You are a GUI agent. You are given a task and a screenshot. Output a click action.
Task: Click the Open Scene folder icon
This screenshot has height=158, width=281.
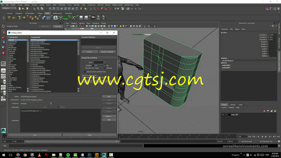point(23,8)
